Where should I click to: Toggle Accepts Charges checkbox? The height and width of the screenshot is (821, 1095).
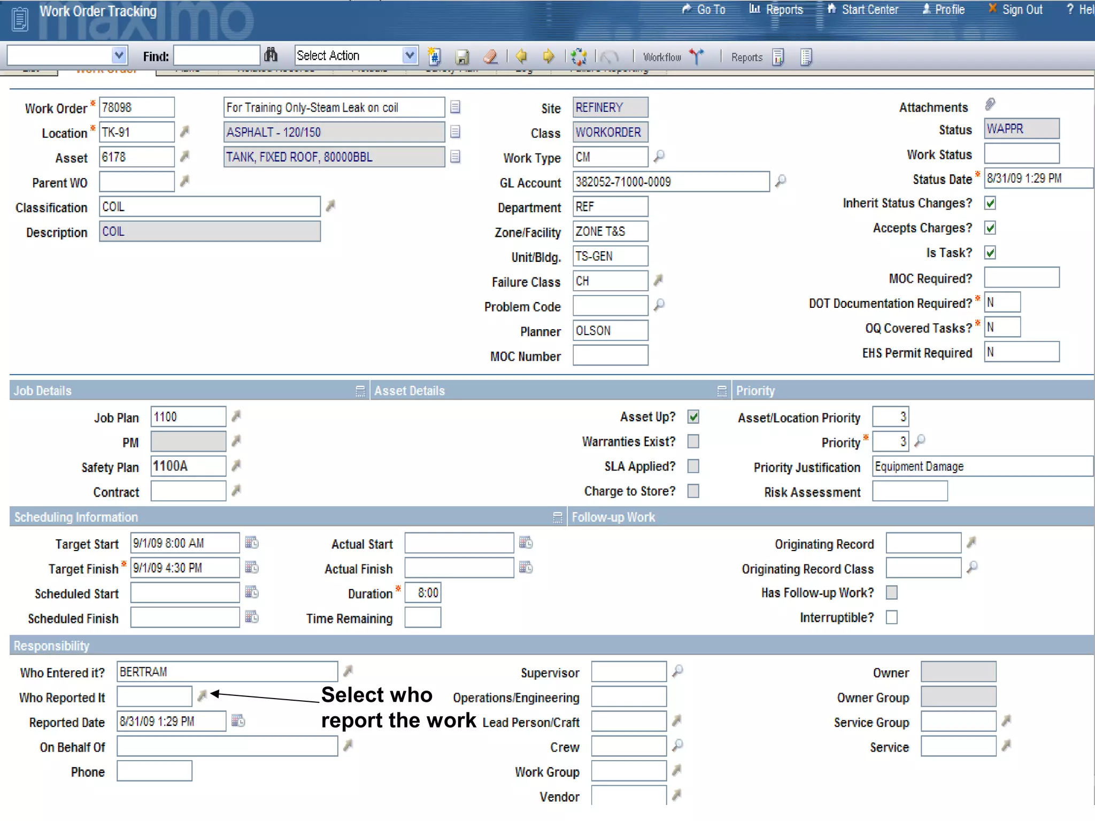tap(990, 228)
